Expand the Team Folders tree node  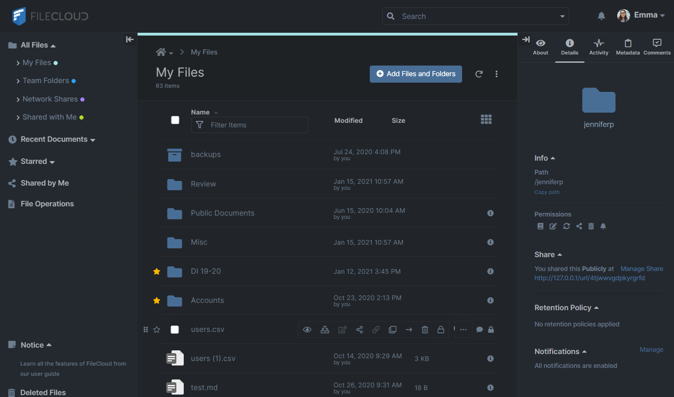(x=18, y=81)
